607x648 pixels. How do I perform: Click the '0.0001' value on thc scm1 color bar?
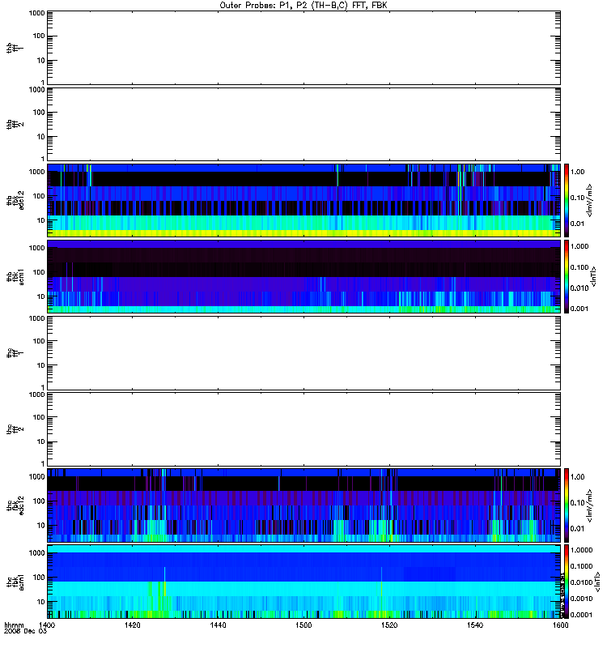tap(581, 615)
